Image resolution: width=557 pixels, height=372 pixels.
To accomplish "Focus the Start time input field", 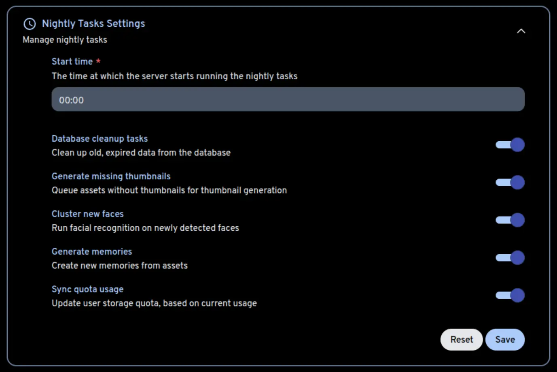I will click(288, 100).
